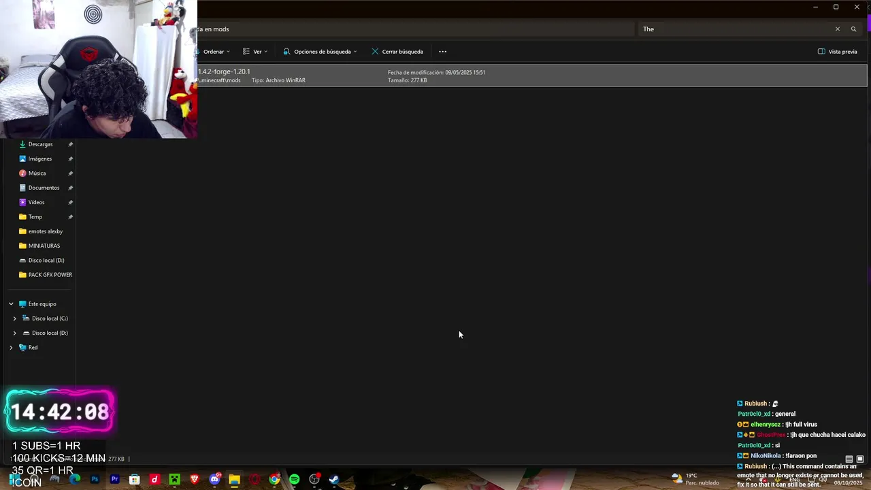871x490 pixels.
Task: Select the Temp folder
Action: pyautogui.click(x=35, y=217)
